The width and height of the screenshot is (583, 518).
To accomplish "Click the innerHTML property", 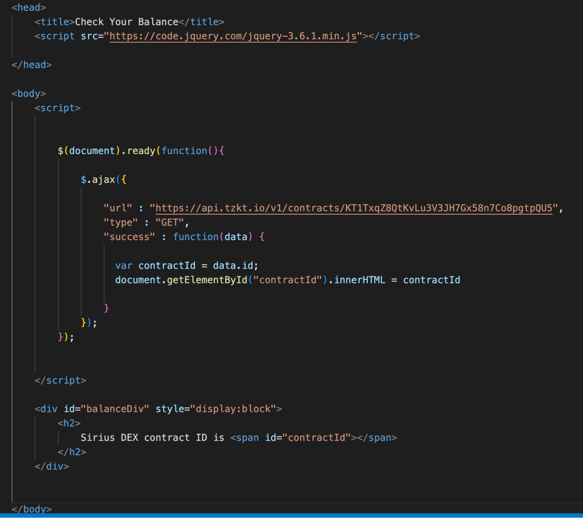I will (x=359, y=280).
